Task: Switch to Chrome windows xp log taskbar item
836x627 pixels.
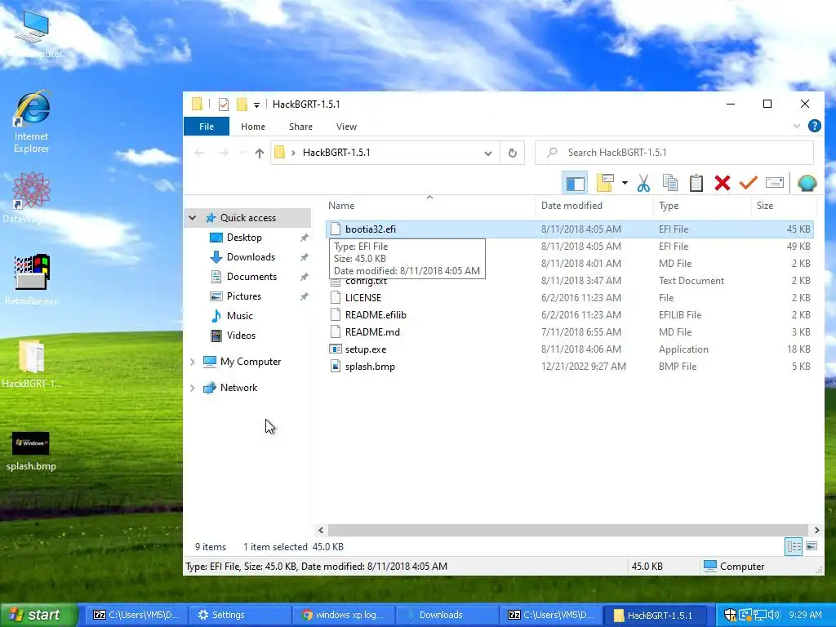Action: [x=344, y=615]
